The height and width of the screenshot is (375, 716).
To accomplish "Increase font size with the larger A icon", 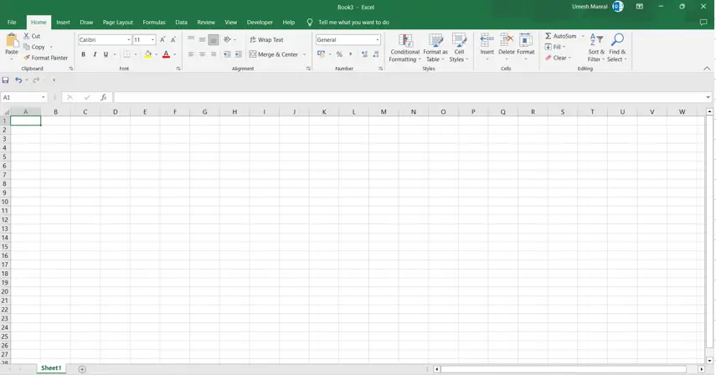I will 162,39.
